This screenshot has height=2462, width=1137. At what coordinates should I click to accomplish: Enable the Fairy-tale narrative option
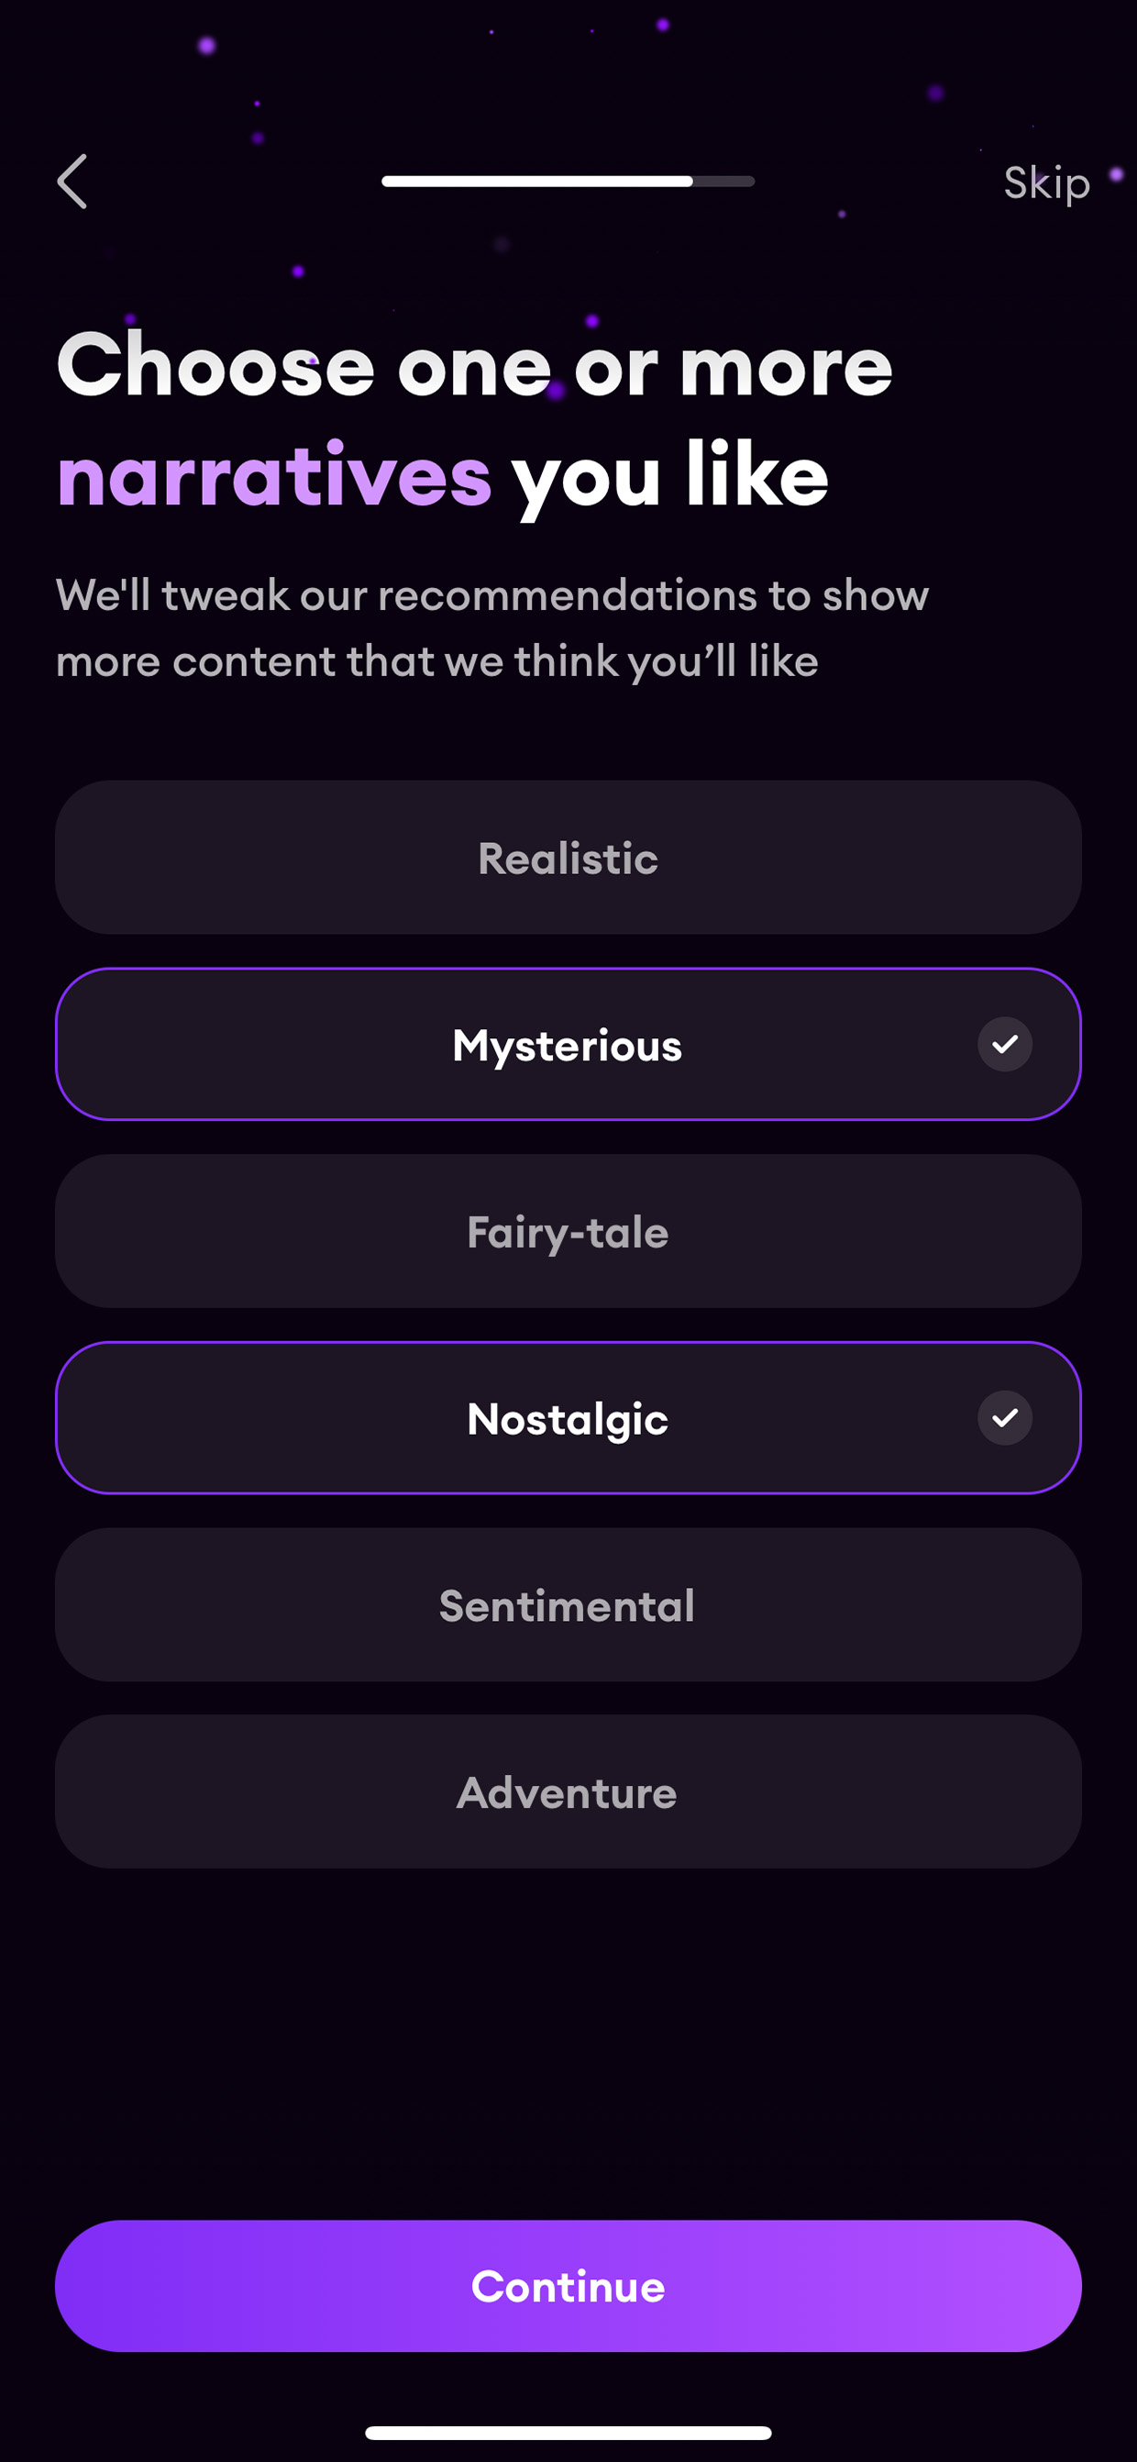point(568,1231)
